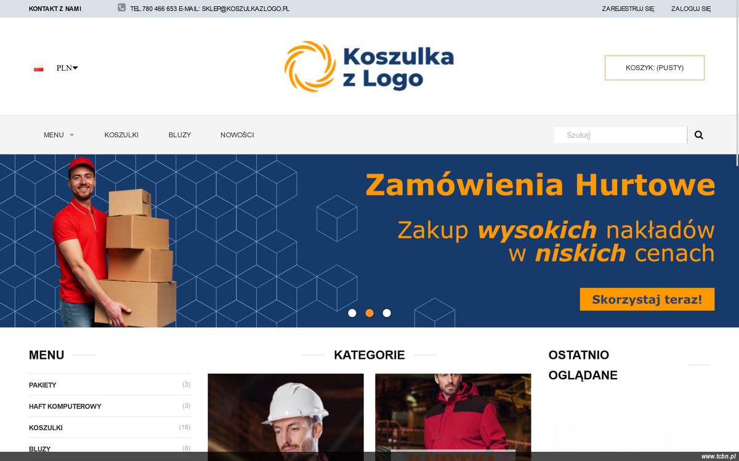Select the third slider dot
Screen dimensions: 739x461
(x=387, y=313)
